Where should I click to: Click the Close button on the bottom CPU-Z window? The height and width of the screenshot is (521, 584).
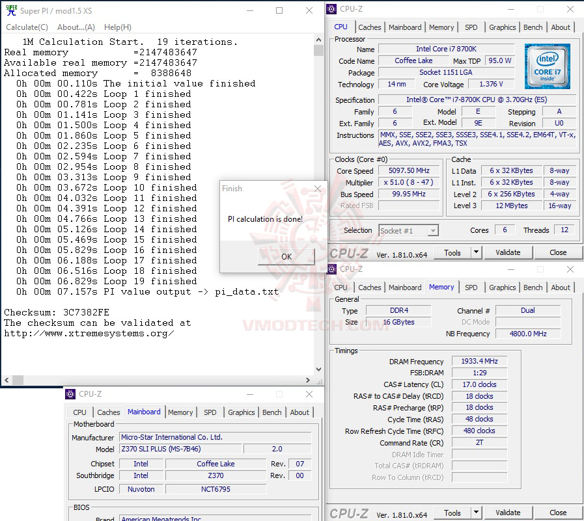[x=557, y=513]
